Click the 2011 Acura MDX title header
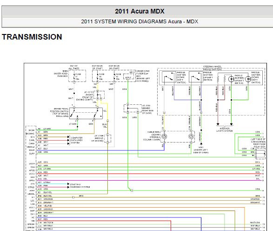273x231 pixels. pos(140,11)
